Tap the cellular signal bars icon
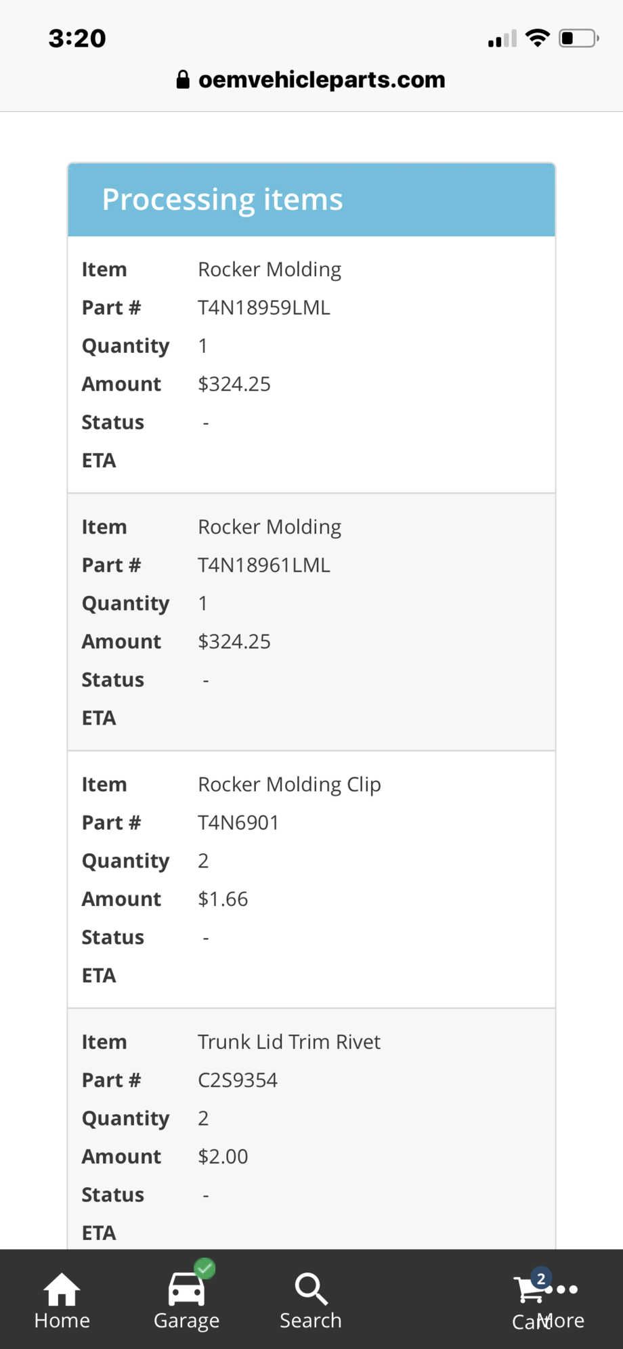This screenshot has height=1349, width=623. (x=502, y=39)
